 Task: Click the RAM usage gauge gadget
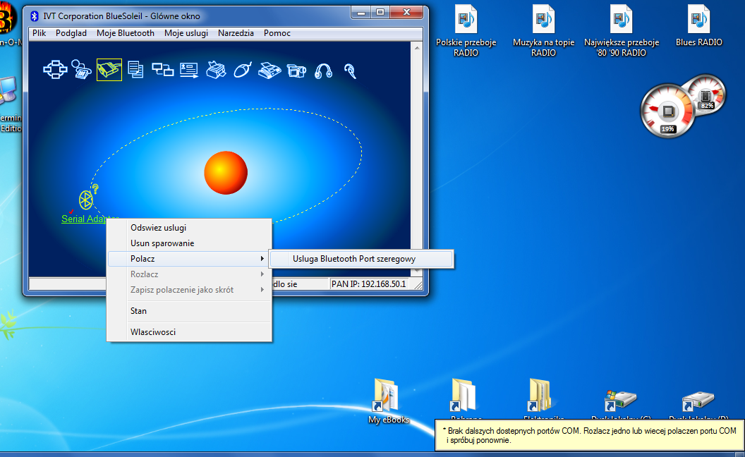coord(706,95)
